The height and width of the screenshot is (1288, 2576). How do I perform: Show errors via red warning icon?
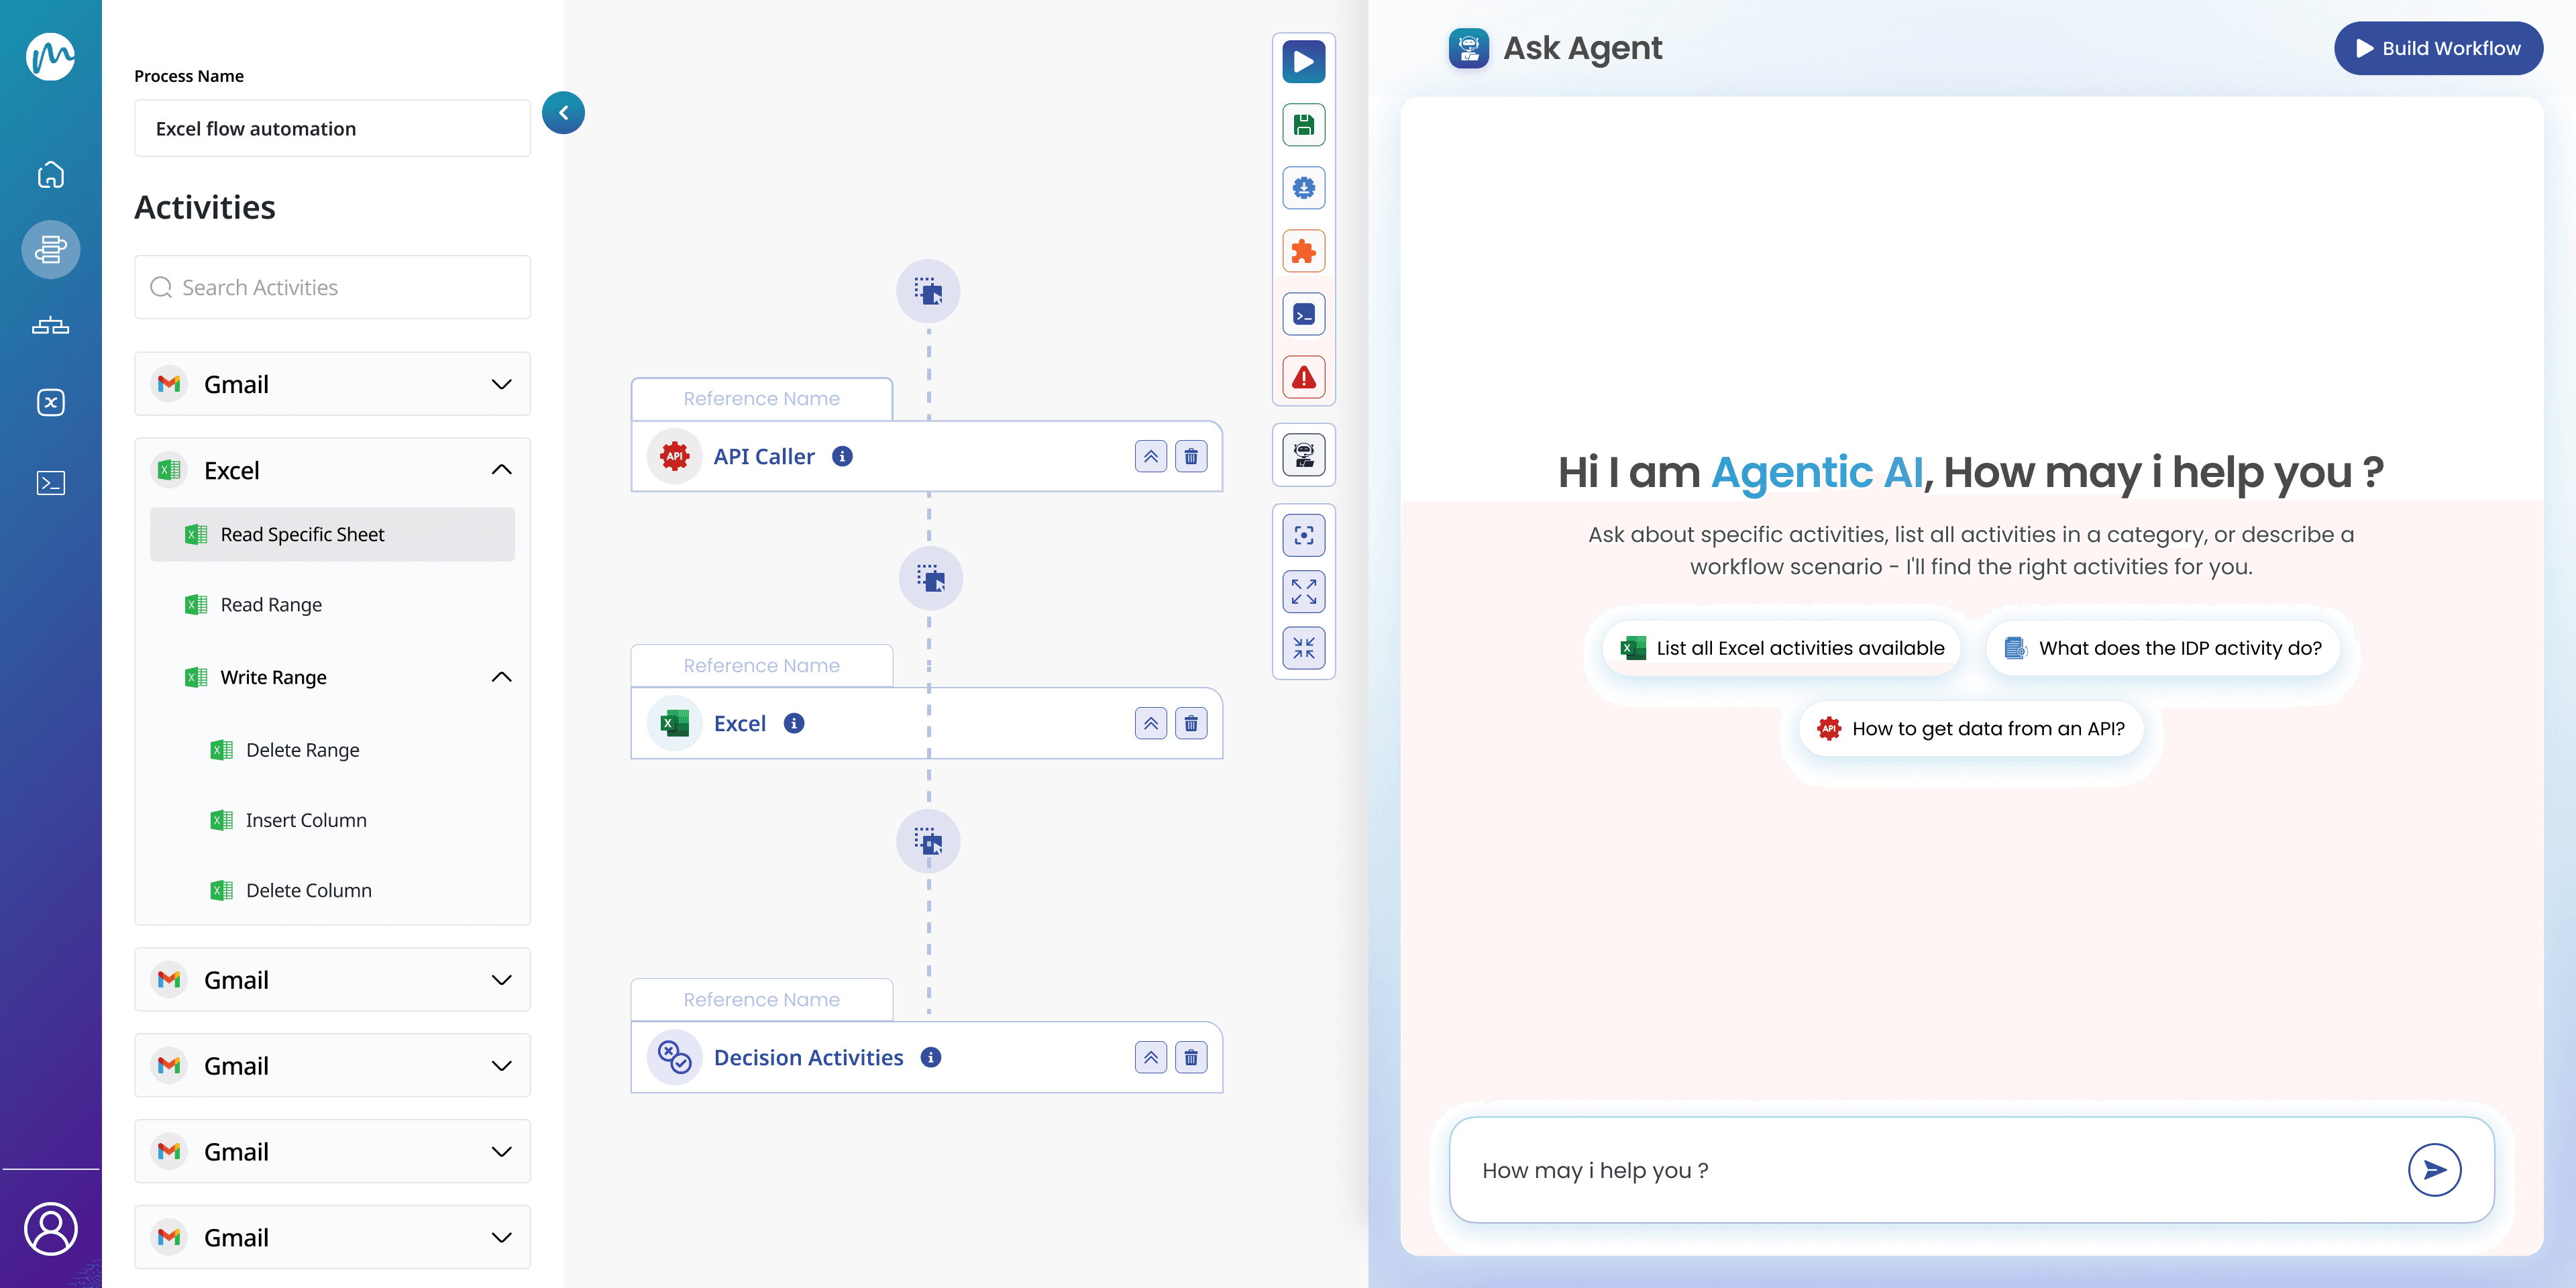point(1304,378)
